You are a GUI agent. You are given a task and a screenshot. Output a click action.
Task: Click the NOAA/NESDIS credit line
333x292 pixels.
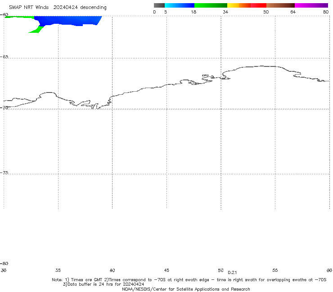coord(186,289)
